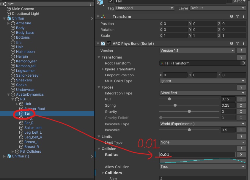Open Transform component three-dot menu
The width and height of the screenshot is (250, 180).
click(x=243, y=16)
